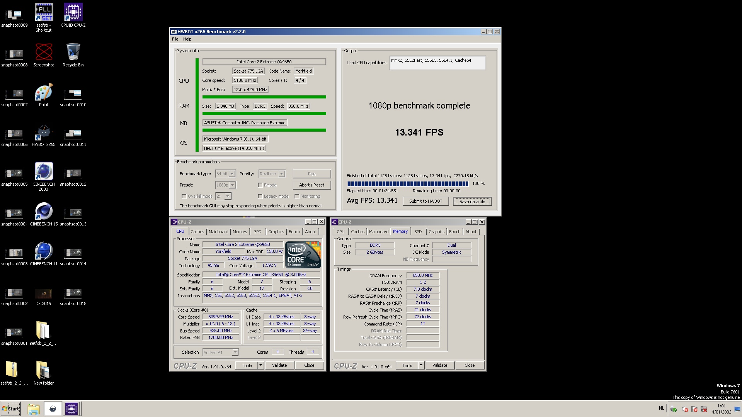Switch to CPU-Z taskbar item
The height and width of the screenshot is (417, 742).
(71, 409)
